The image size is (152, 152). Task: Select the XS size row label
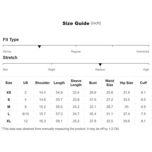tap(9, 92)
